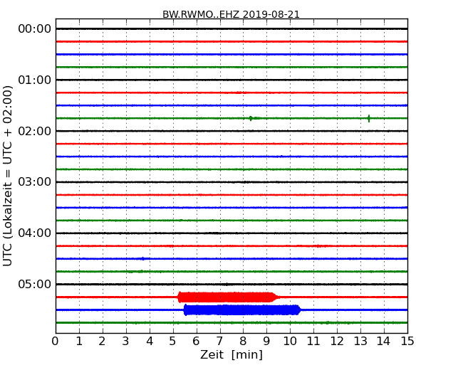The image size is (463, 370).
Task: Click the 02:00 time label
Action: coord(35,131)
